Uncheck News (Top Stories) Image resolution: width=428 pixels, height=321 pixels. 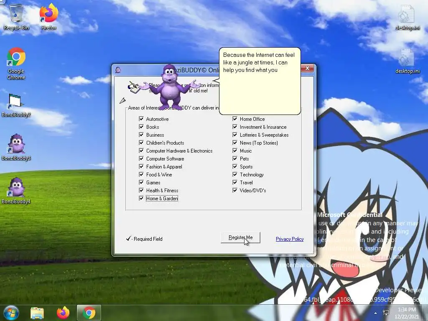[x=235, y=143]
